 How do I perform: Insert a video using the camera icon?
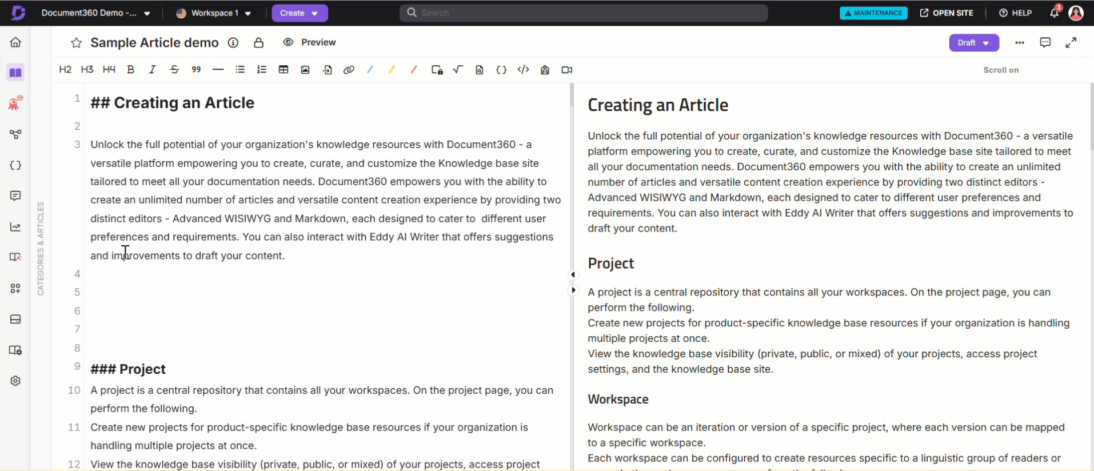coord(566,70)
